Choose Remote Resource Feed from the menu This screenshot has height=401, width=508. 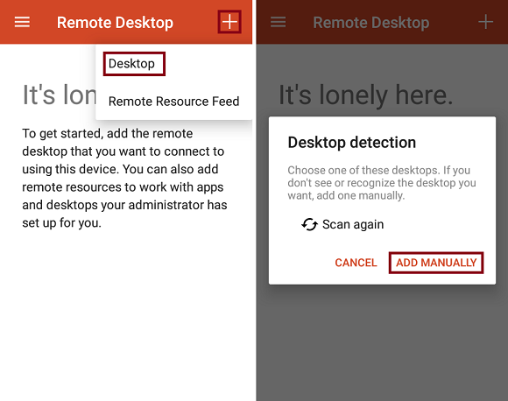[x=173, y=102]
